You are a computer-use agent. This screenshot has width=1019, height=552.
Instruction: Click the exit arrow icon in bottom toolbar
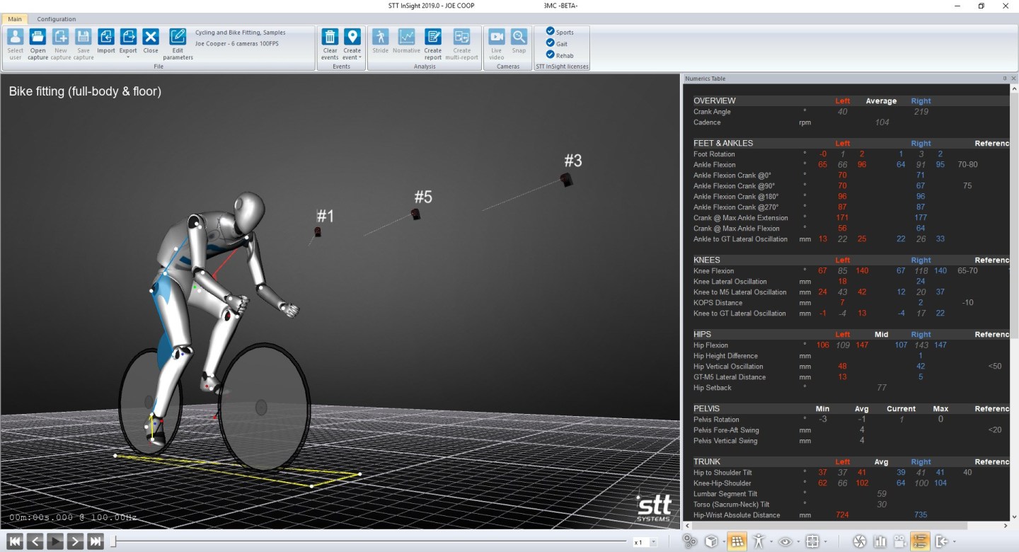(x=942, y=541)
